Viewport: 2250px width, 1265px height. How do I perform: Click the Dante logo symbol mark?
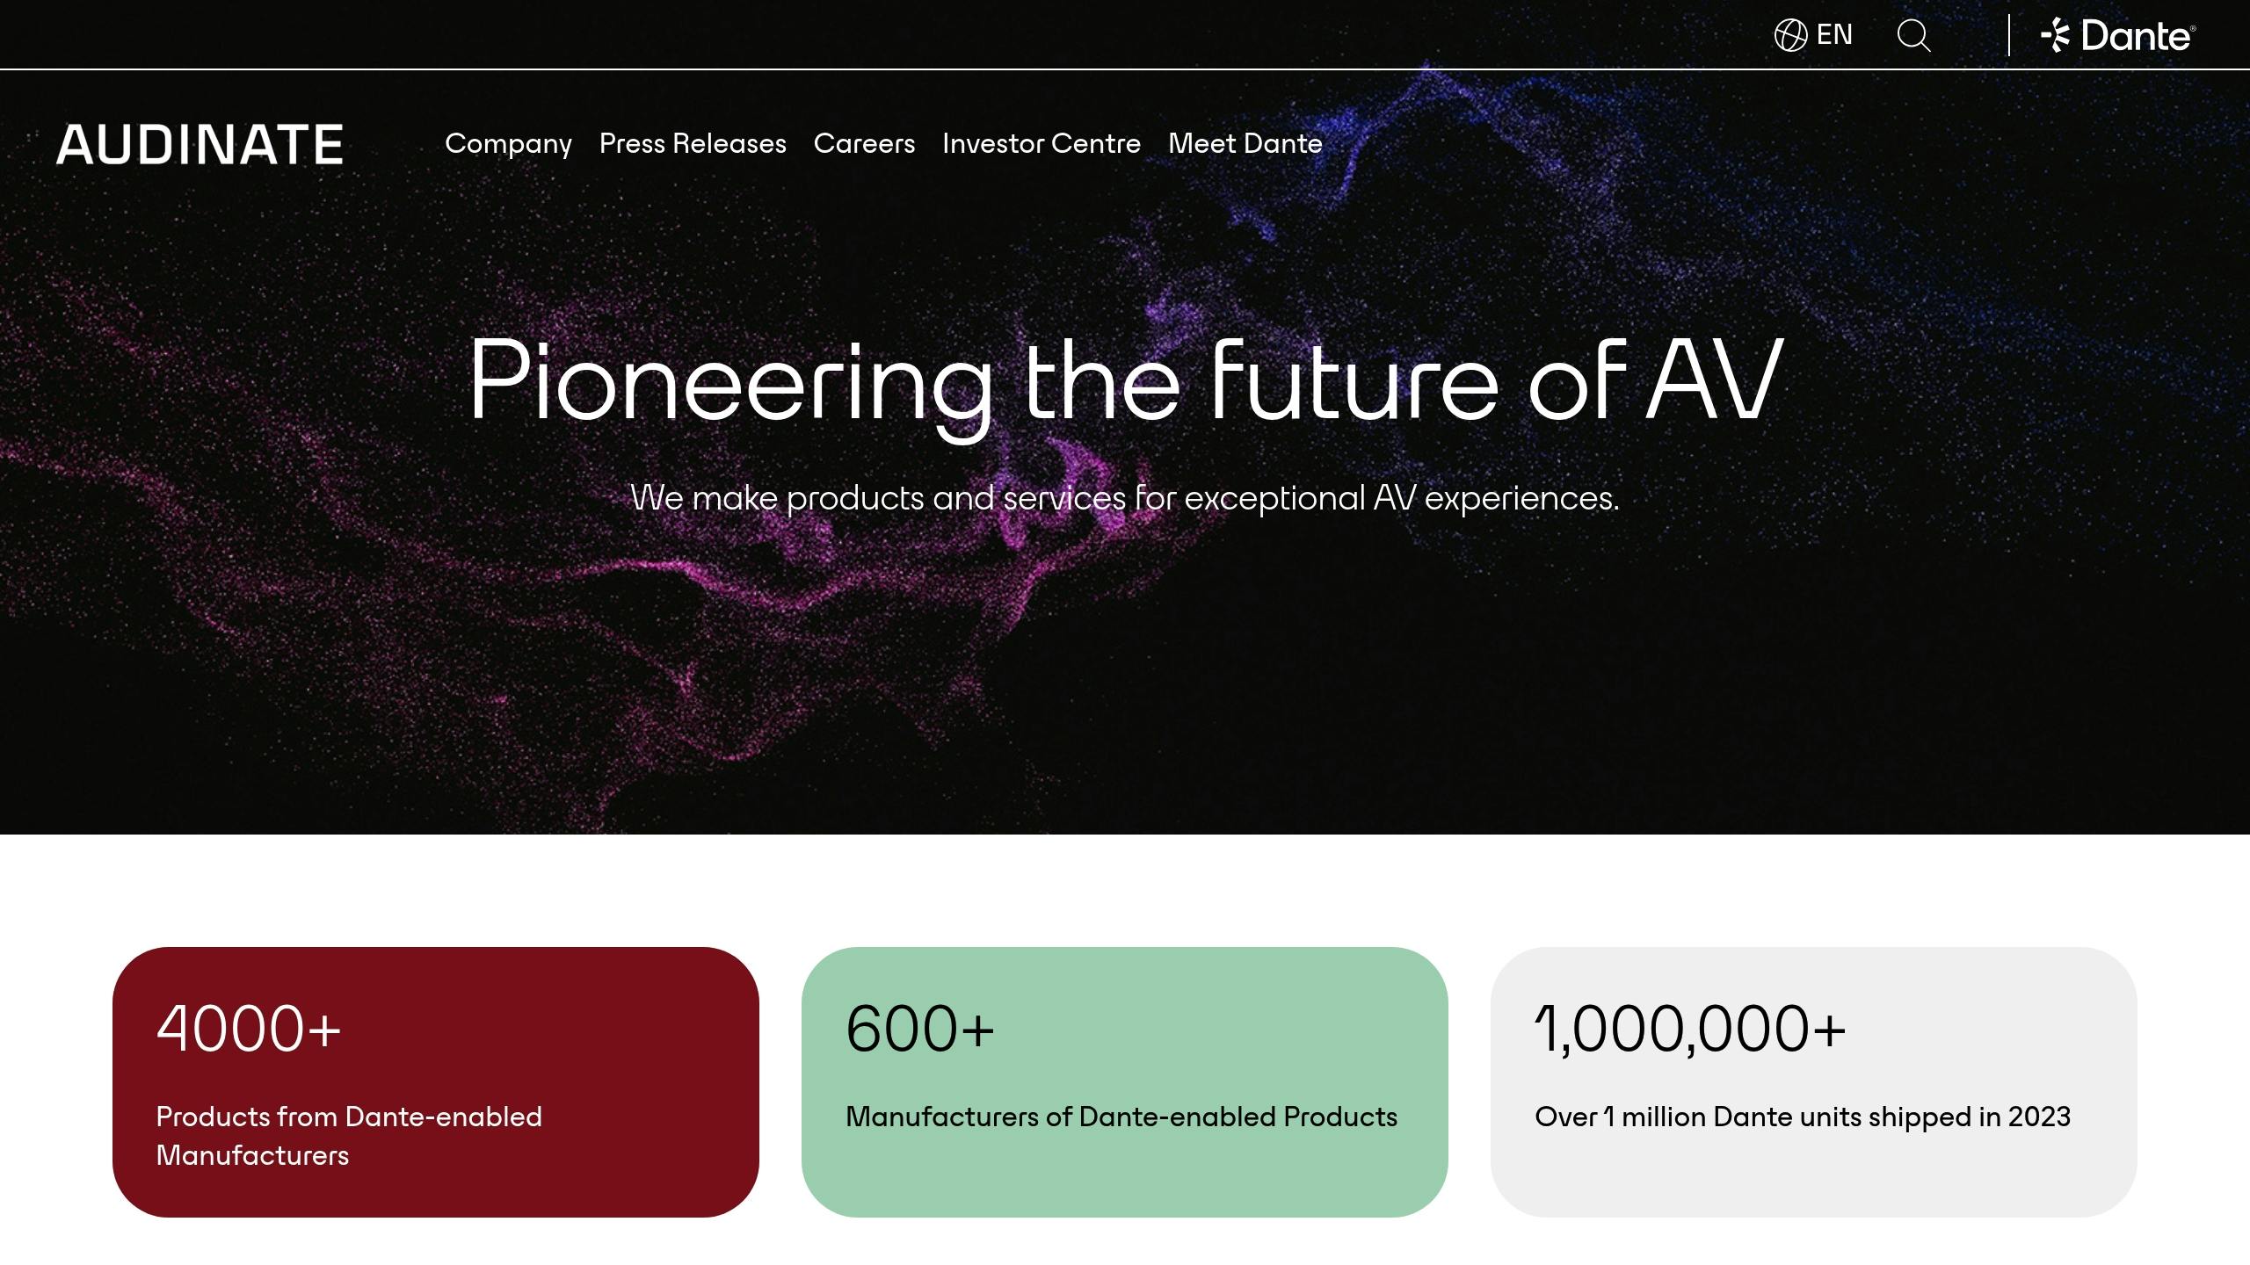[2056, 35]
